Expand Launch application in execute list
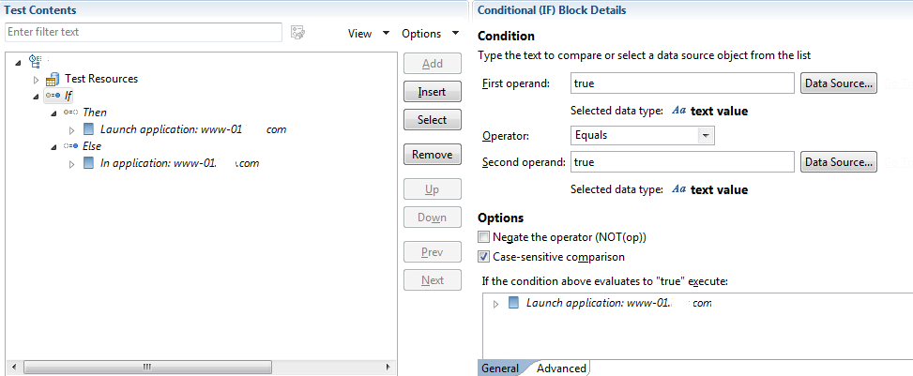The image size is (913, 376). [496, 304]
